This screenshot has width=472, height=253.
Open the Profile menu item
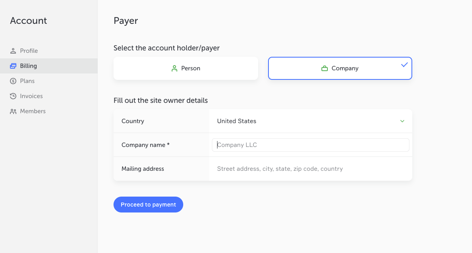tap(29, 51)
